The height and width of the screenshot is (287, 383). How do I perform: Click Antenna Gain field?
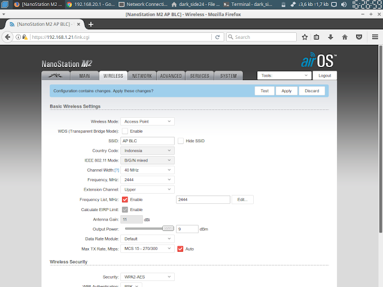[x=132, y=219]
